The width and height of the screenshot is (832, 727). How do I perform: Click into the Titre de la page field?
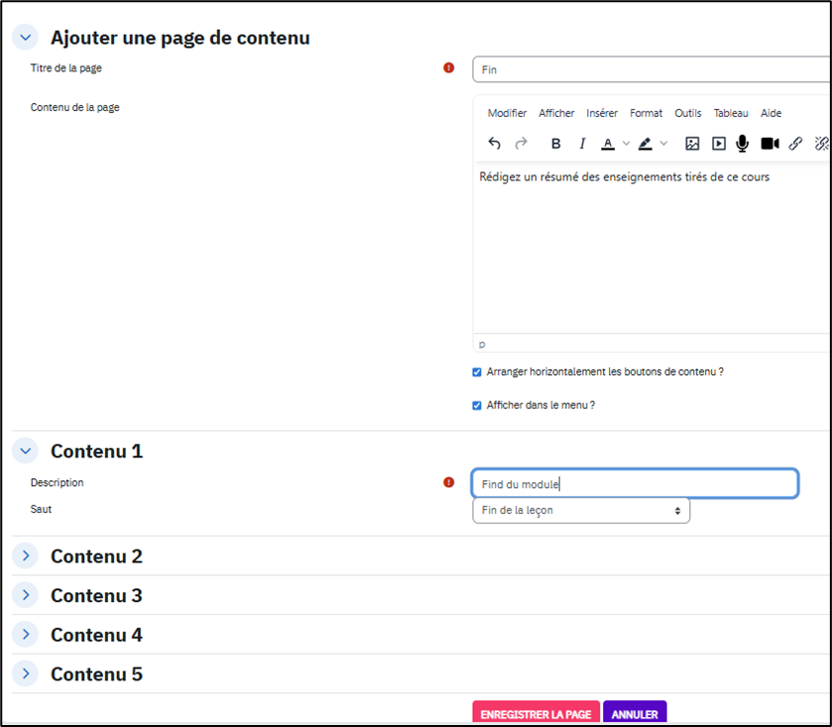tap(652, 69)
